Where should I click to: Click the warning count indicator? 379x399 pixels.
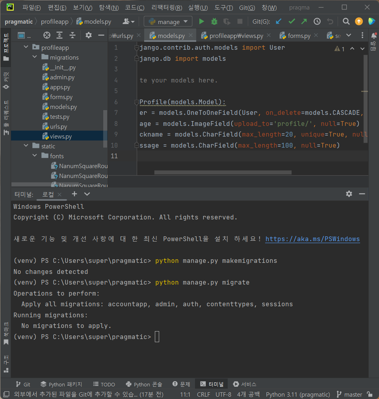(x=340, y=49)
